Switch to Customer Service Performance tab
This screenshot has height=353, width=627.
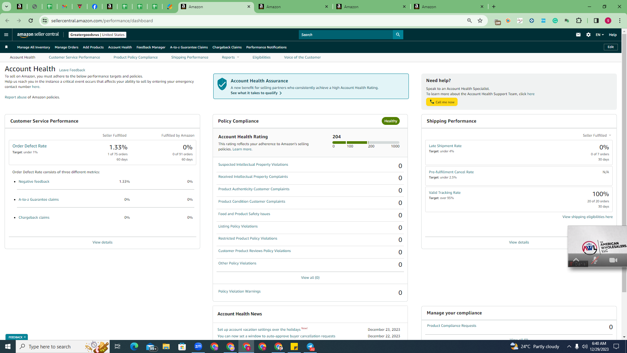74,57
